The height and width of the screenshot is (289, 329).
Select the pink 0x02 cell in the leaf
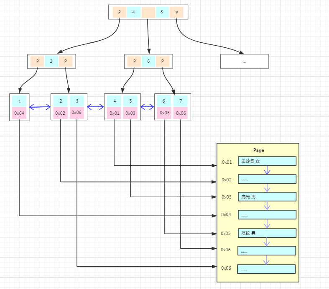61,113
